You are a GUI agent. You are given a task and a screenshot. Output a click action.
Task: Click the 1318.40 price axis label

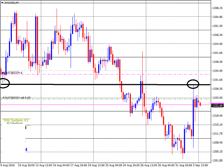coord(217,116)
